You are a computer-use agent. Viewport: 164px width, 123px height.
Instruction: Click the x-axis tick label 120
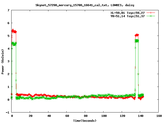pos(122,116)
